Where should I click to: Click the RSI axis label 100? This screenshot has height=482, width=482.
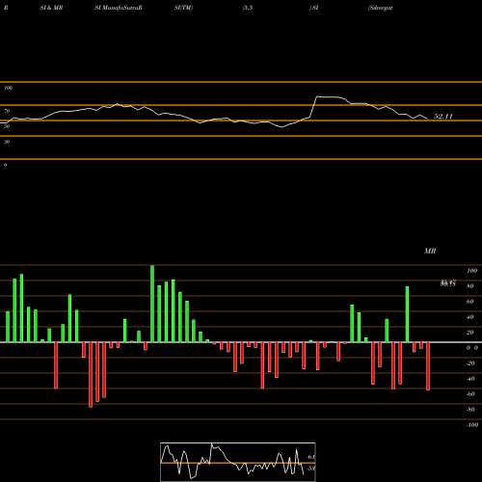[x=8, y=88]
